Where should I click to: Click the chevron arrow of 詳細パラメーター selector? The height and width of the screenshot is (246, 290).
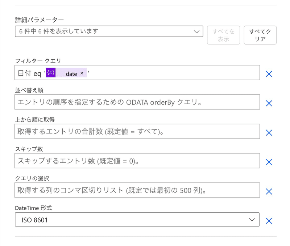pos(196,31)
